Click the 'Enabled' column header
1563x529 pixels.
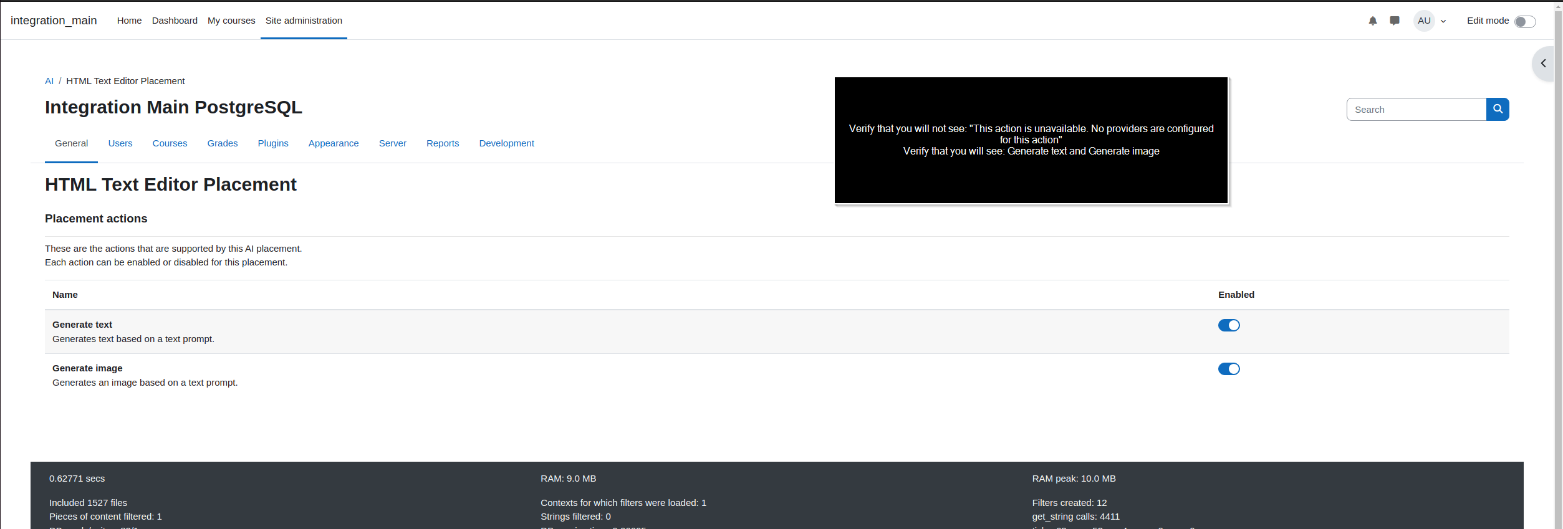1236,295
